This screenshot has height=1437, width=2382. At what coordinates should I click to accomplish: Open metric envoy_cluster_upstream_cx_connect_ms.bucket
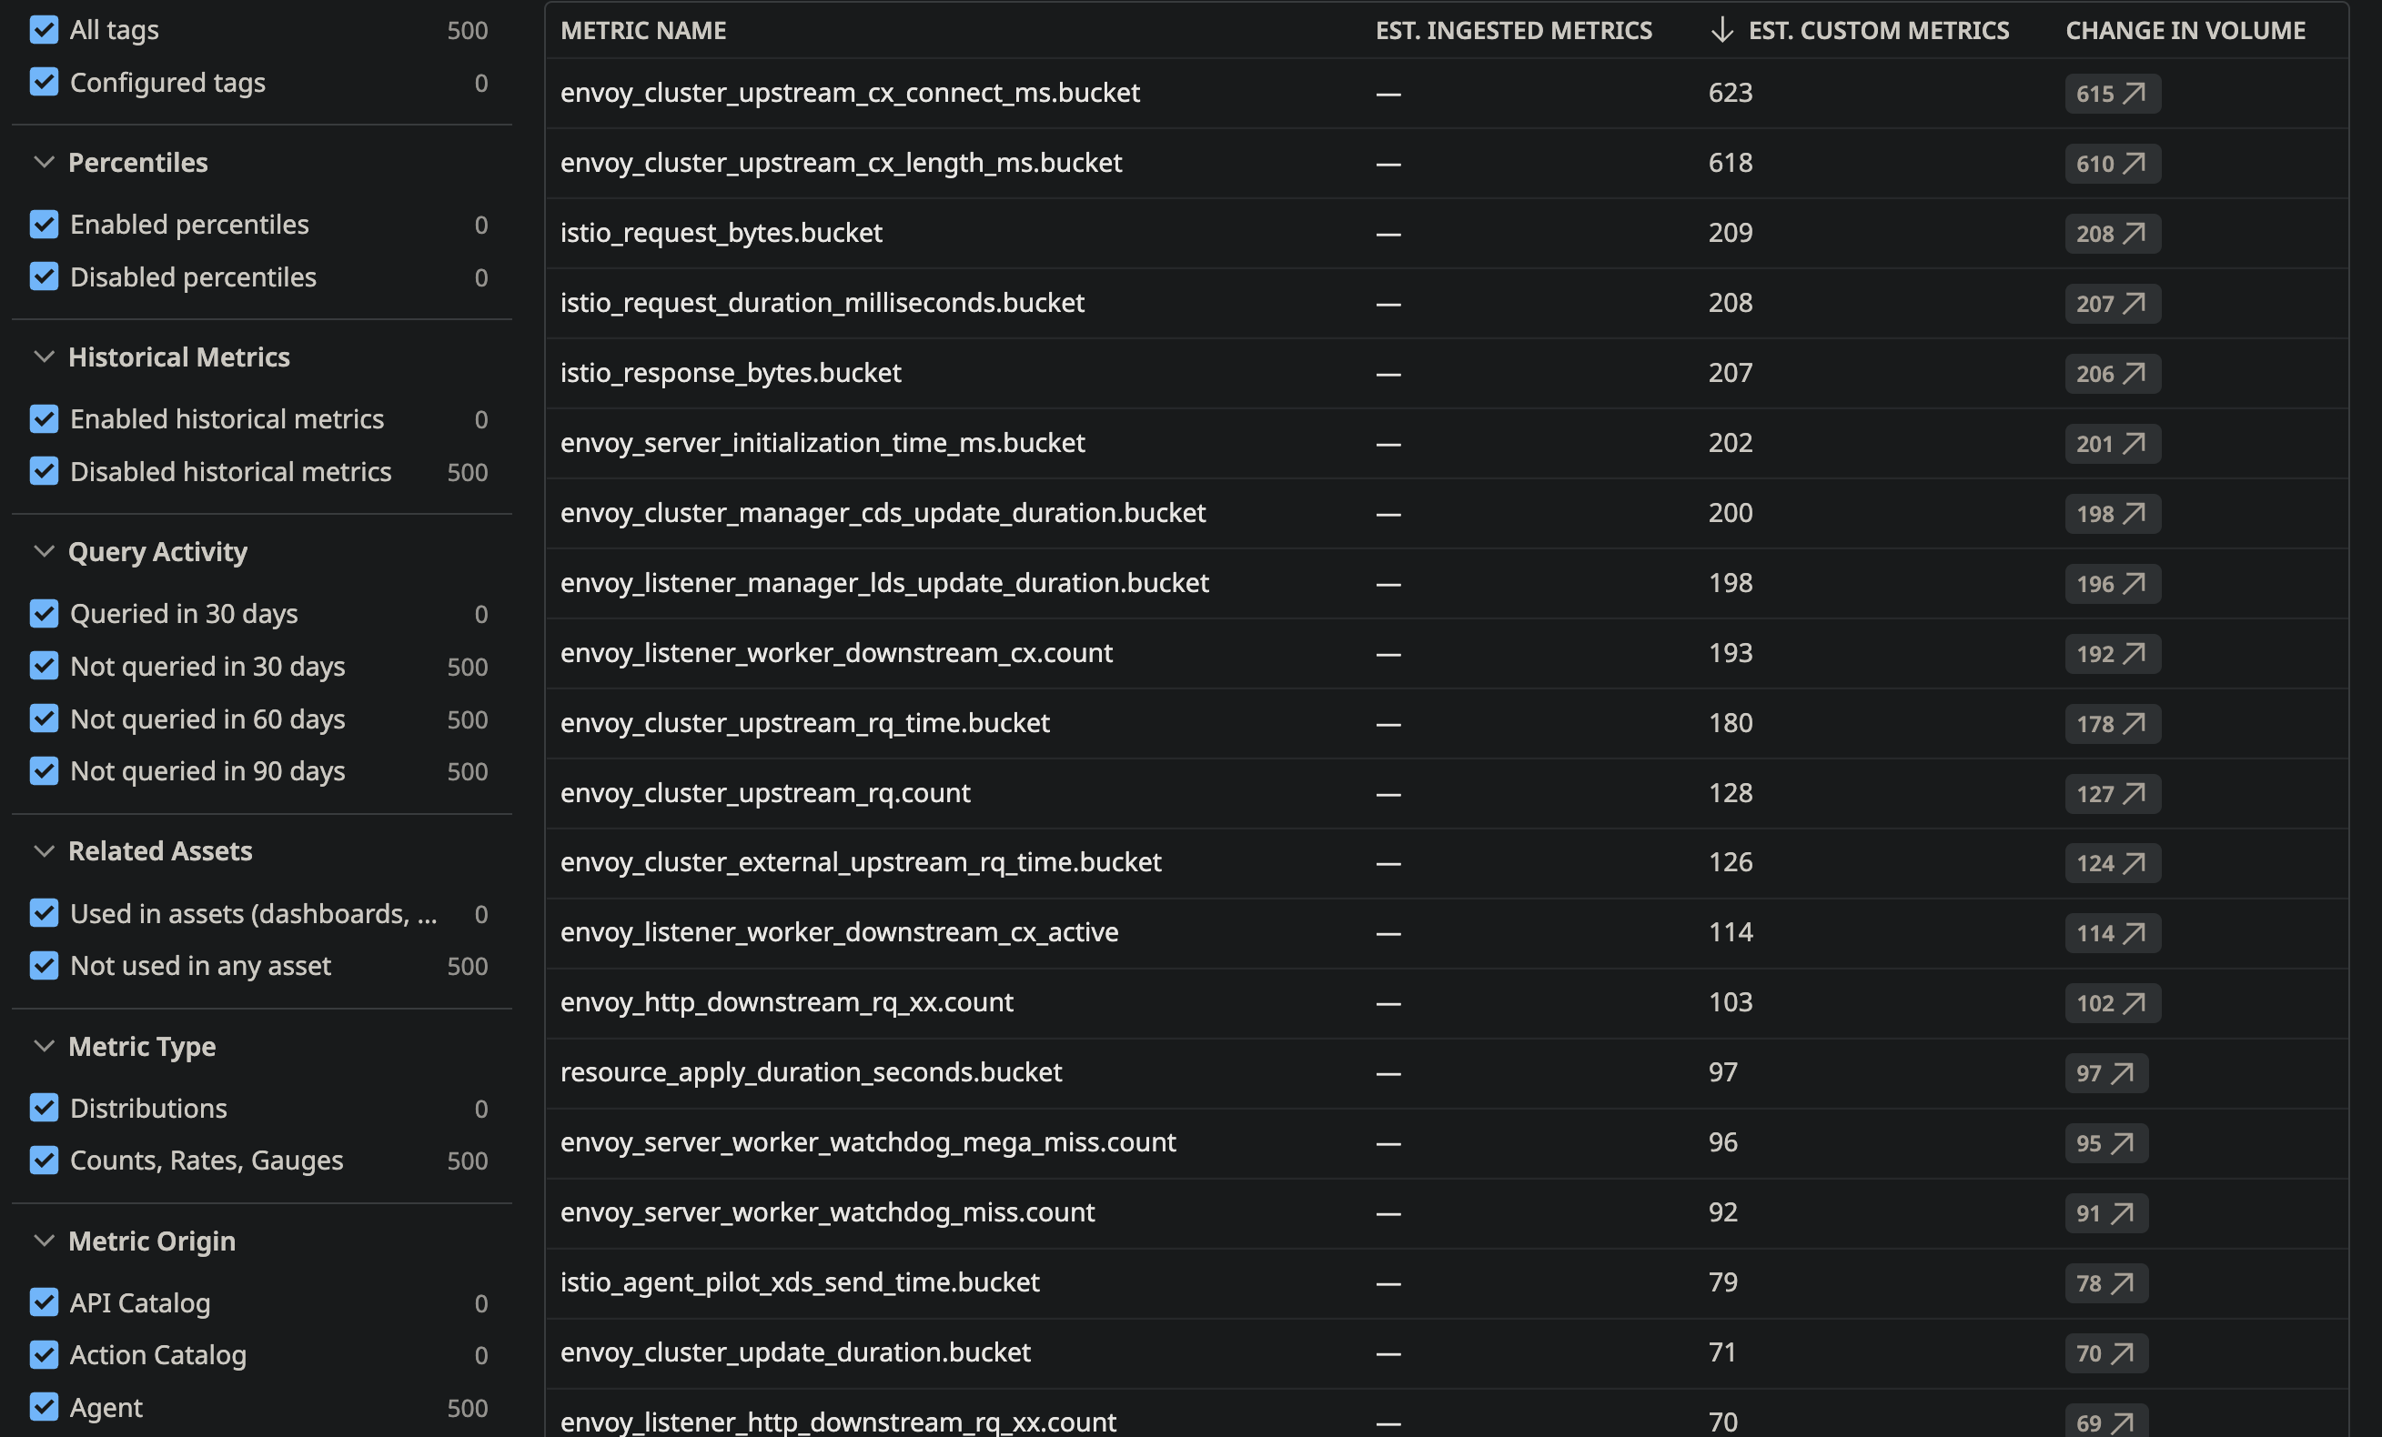(850, 93)
